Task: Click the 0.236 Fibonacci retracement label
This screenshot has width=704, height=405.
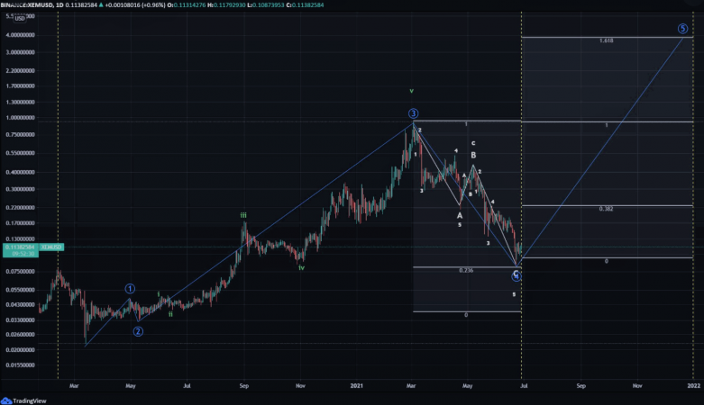Action: 465,270
